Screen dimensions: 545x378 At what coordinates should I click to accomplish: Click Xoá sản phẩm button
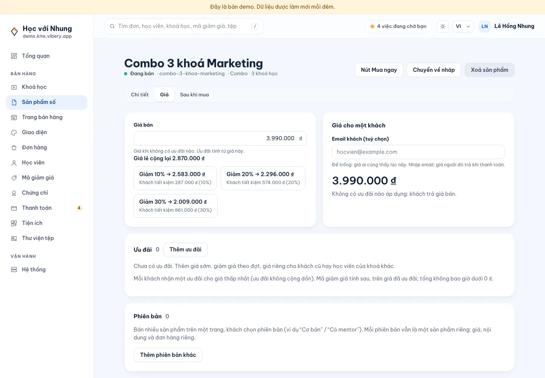[x=489, y=70]
